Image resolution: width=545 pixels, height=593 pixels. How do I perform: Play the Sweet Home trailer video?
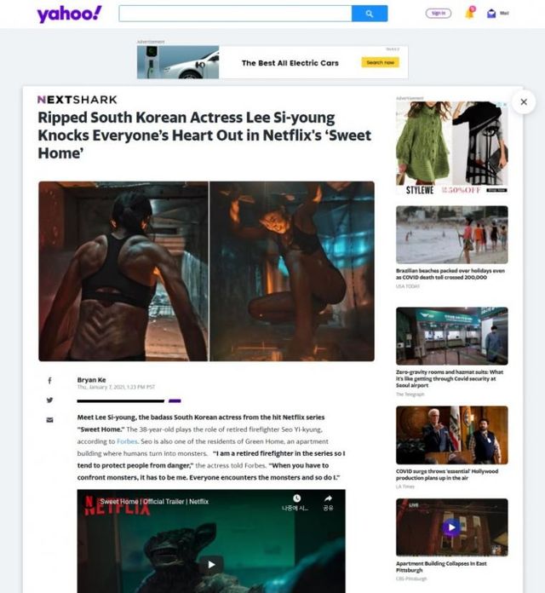(211, 564)
